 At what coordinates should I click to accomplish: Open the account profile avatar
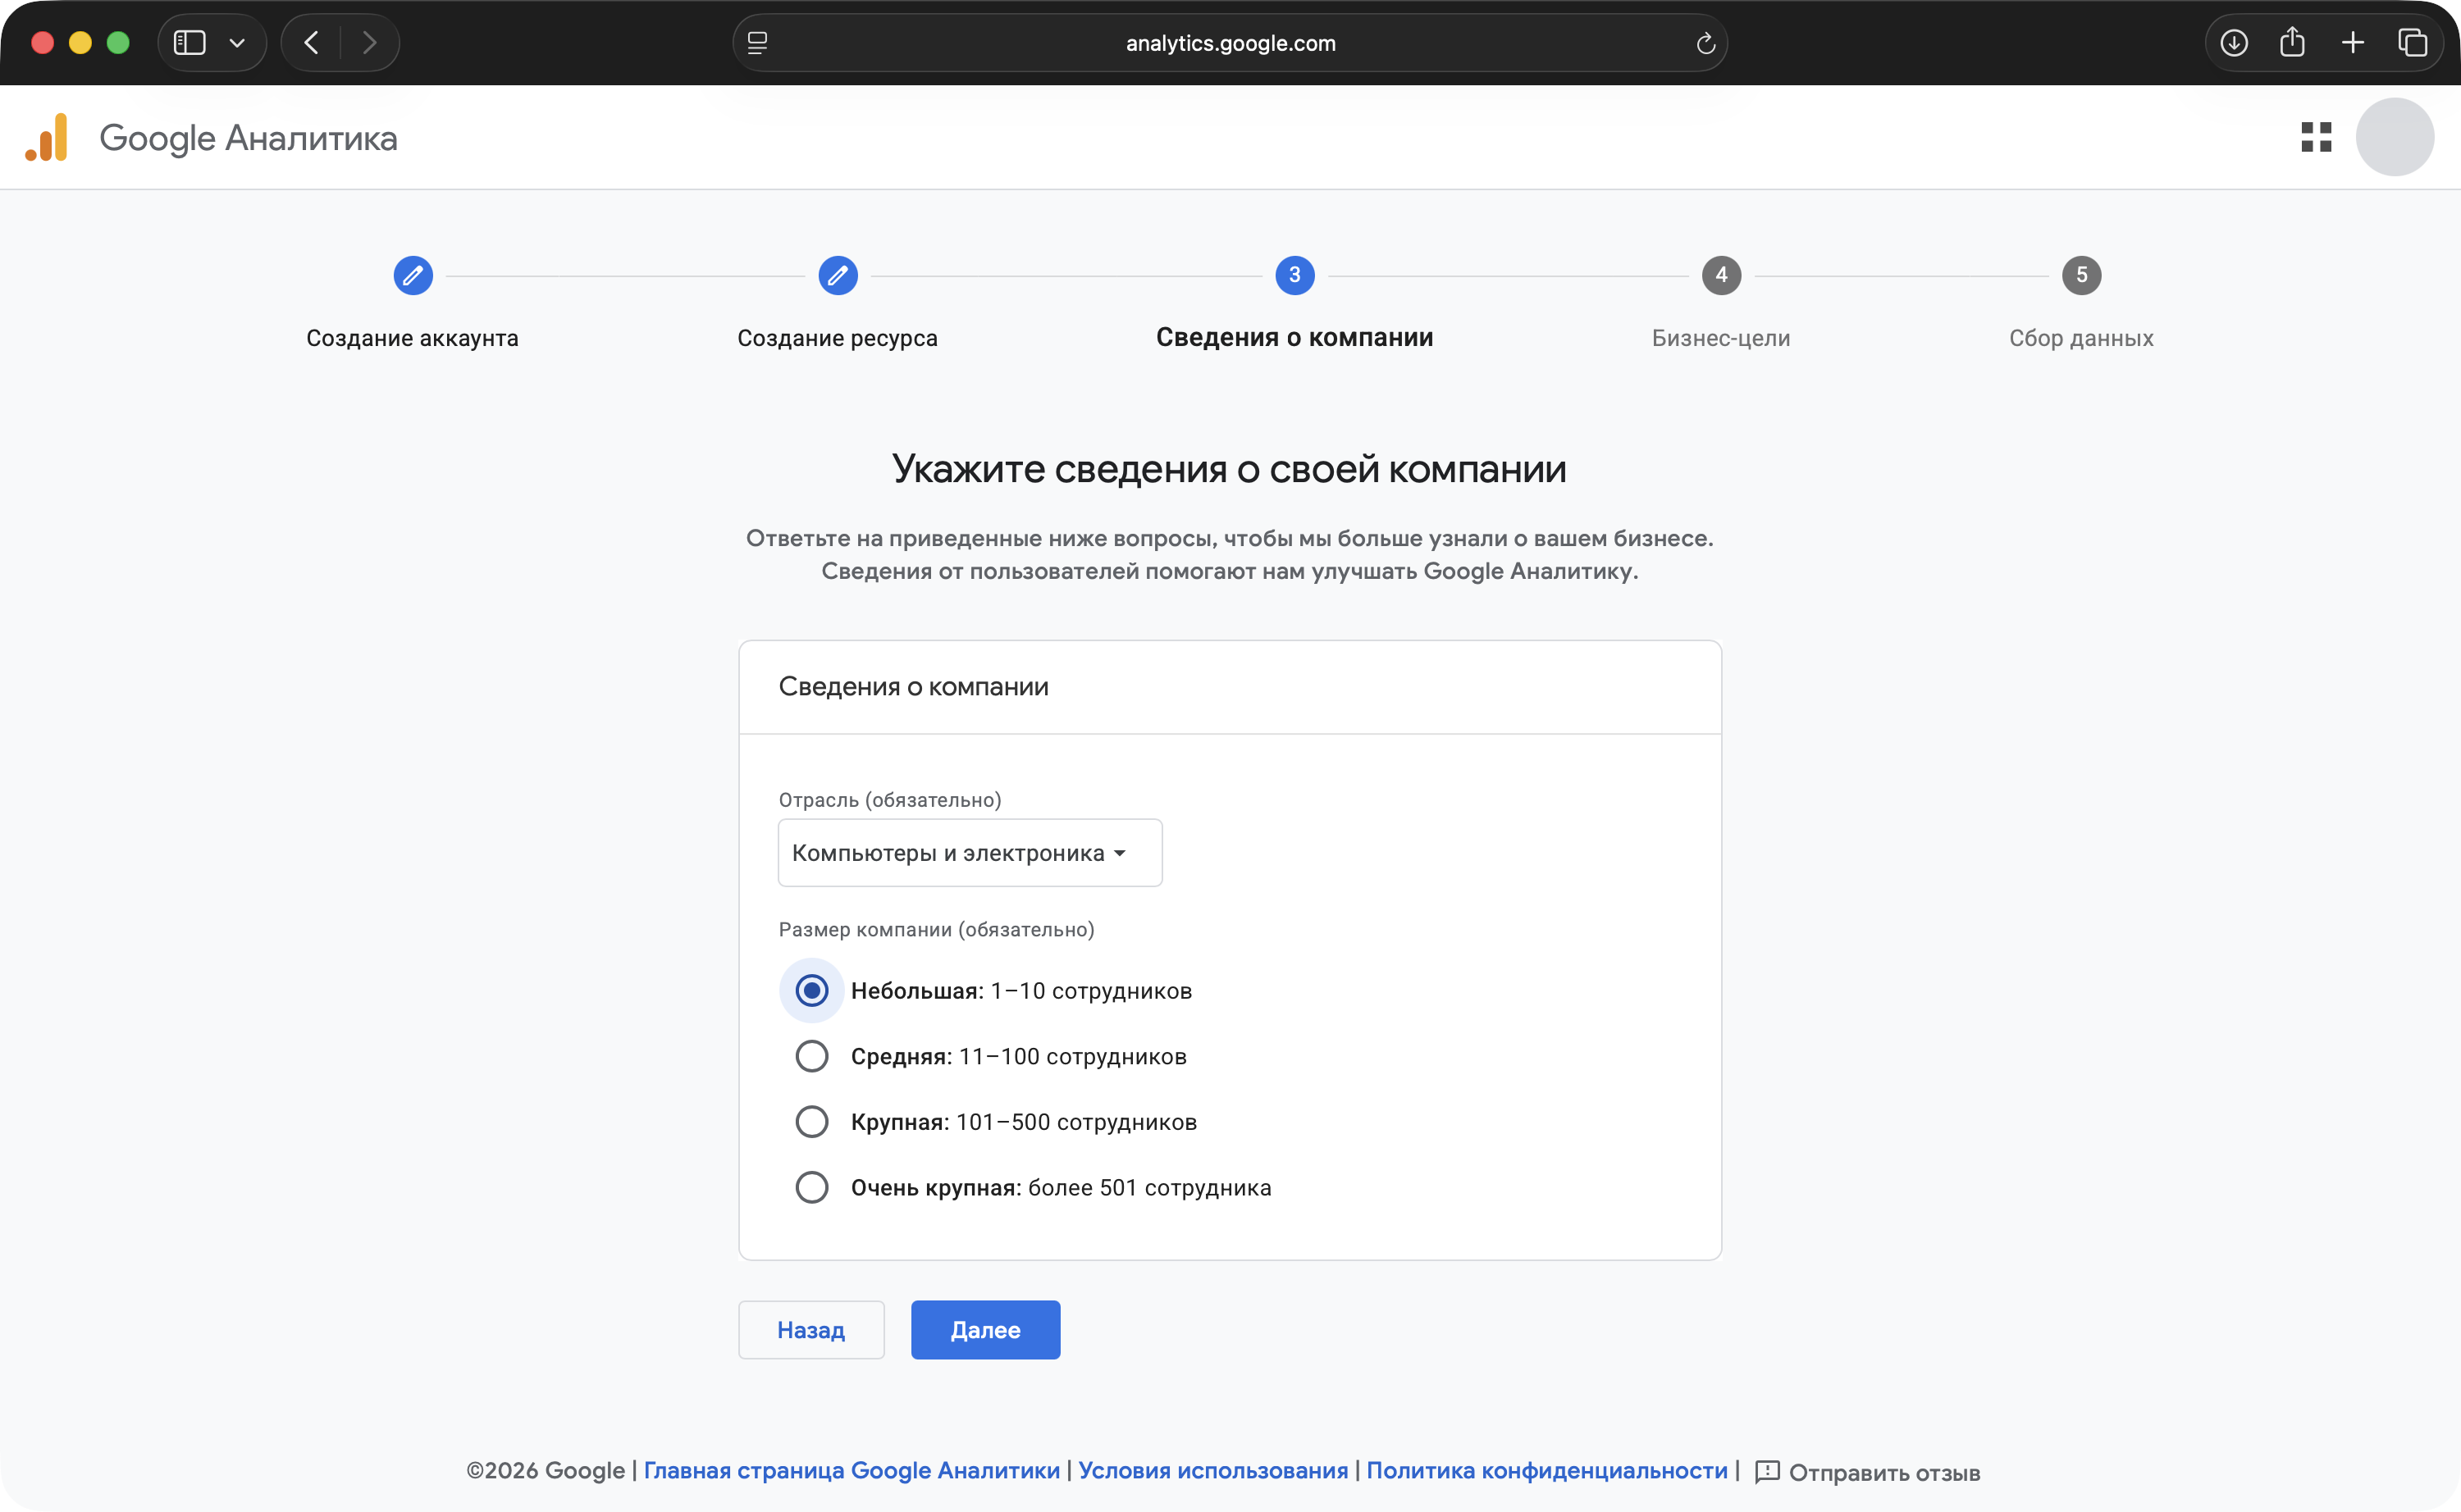pyautogui.click(x=2394, y=137)
